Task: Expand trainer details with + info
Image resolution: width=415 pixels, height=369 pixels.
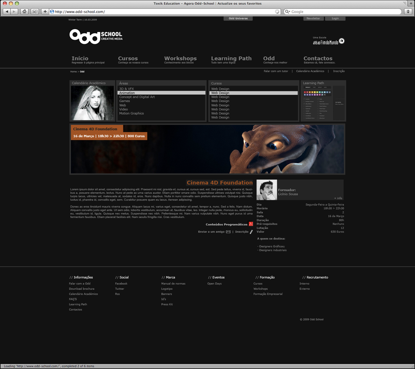Action: 338,198
